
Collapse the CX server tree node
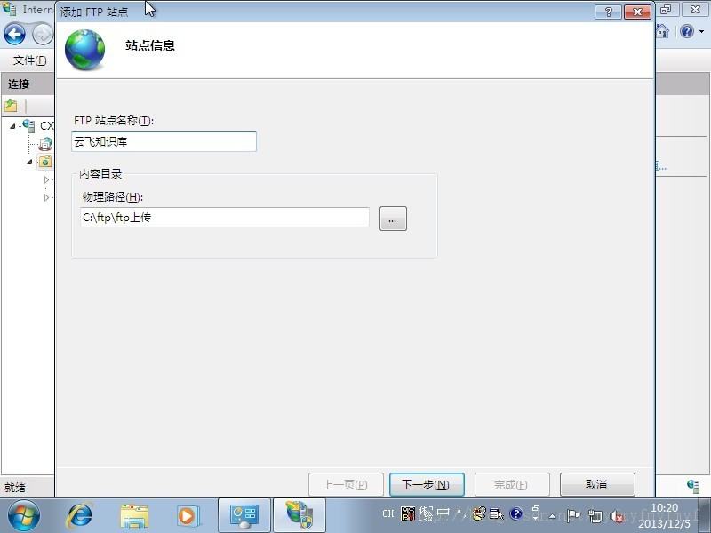click(x=12, y=125)
